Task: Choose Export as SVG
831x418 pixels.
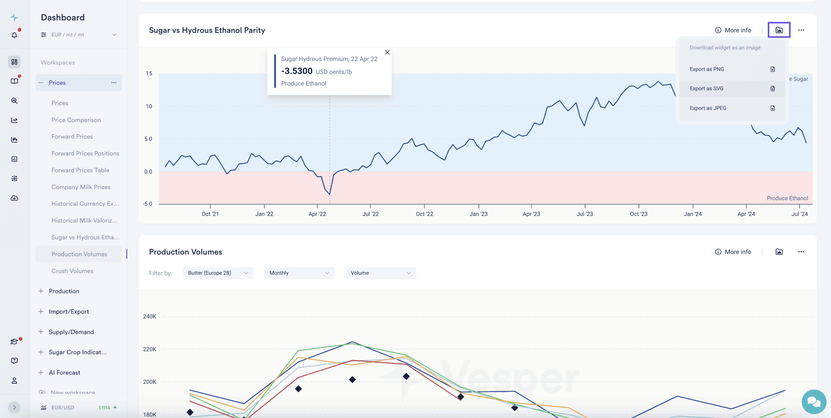Action: pos(732,88)
